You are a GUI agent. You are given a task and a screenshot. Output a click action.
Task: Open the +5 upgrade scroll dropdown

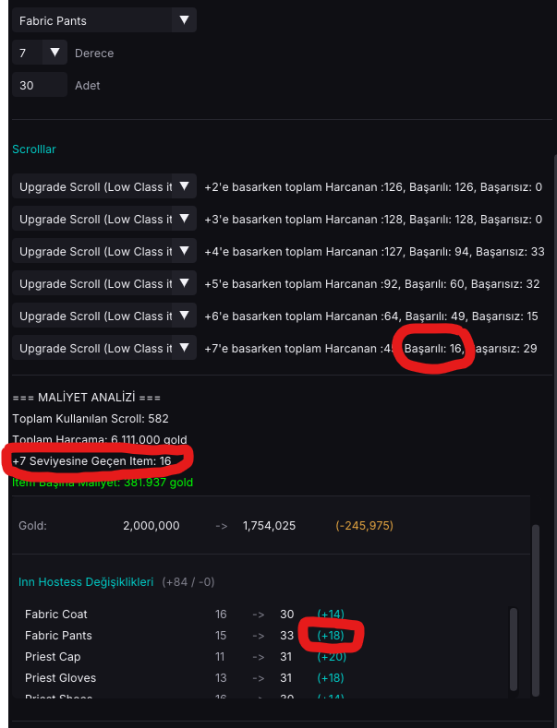click(x=104, y=283)
